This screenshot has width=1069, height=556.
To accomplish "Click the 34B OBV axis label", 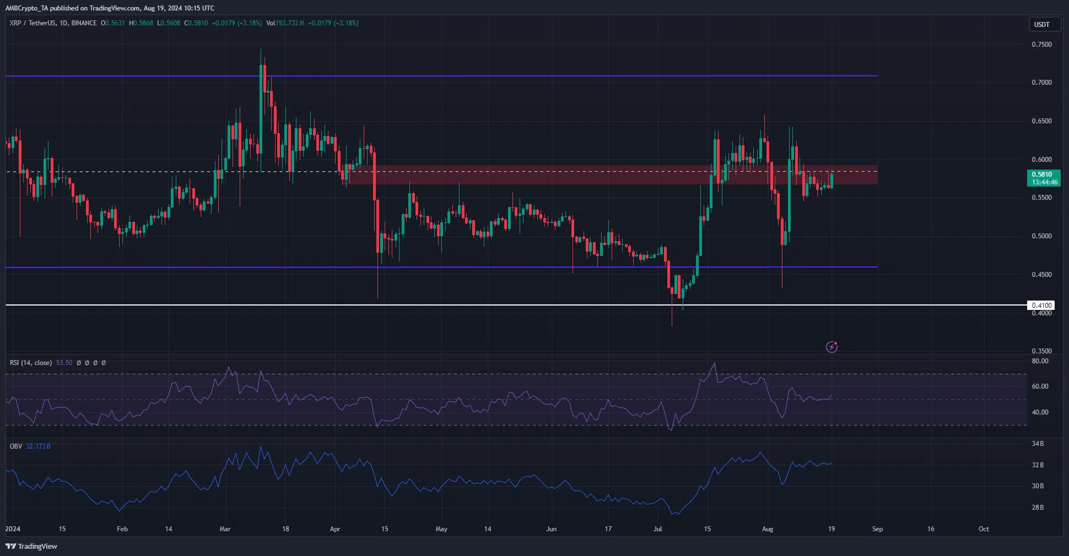I will point(1038,444).
